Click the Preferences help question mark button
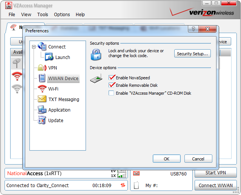 tap(193, 29)
